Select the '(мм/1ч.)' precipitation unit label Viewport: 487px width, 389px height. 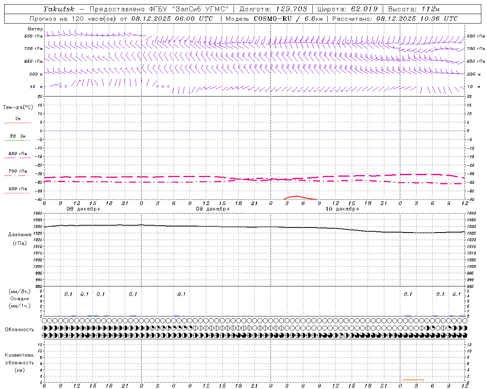(x=19, y=306)
